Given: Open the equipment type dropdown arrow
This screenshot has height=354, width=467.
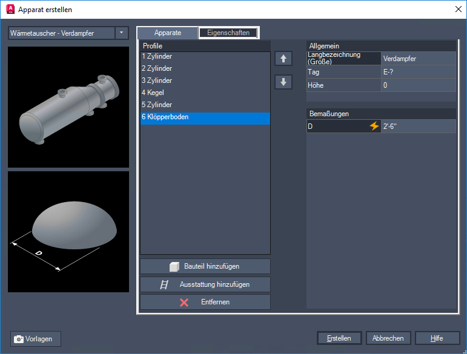Looking at the screenshot, I should point(122,33).
